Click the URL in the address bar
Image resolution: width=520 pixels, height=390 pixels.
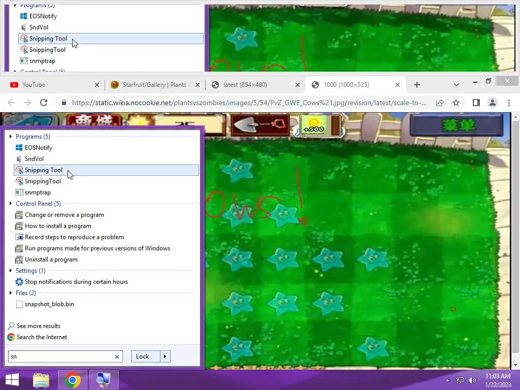[249, 103]
